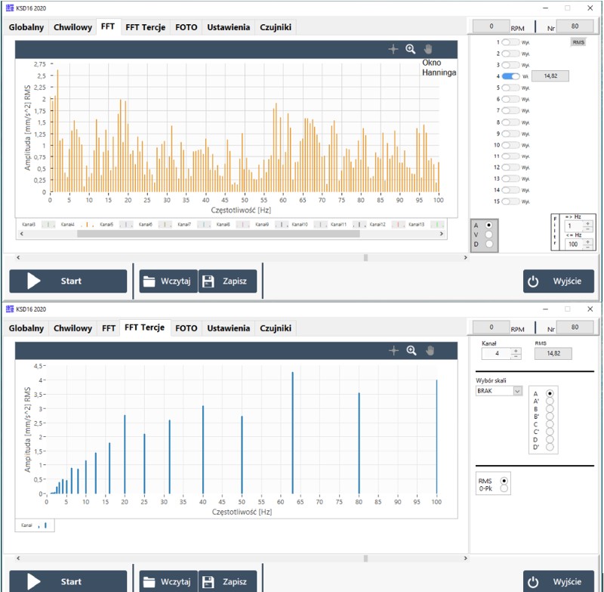Click Wczytaj button in the FFT window

pos(168,281)
